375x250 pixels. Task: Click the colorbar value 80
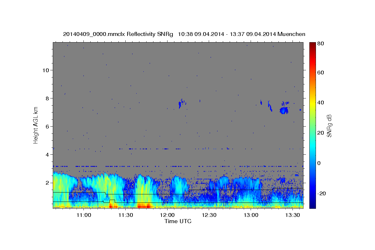(x=320, y=44)
